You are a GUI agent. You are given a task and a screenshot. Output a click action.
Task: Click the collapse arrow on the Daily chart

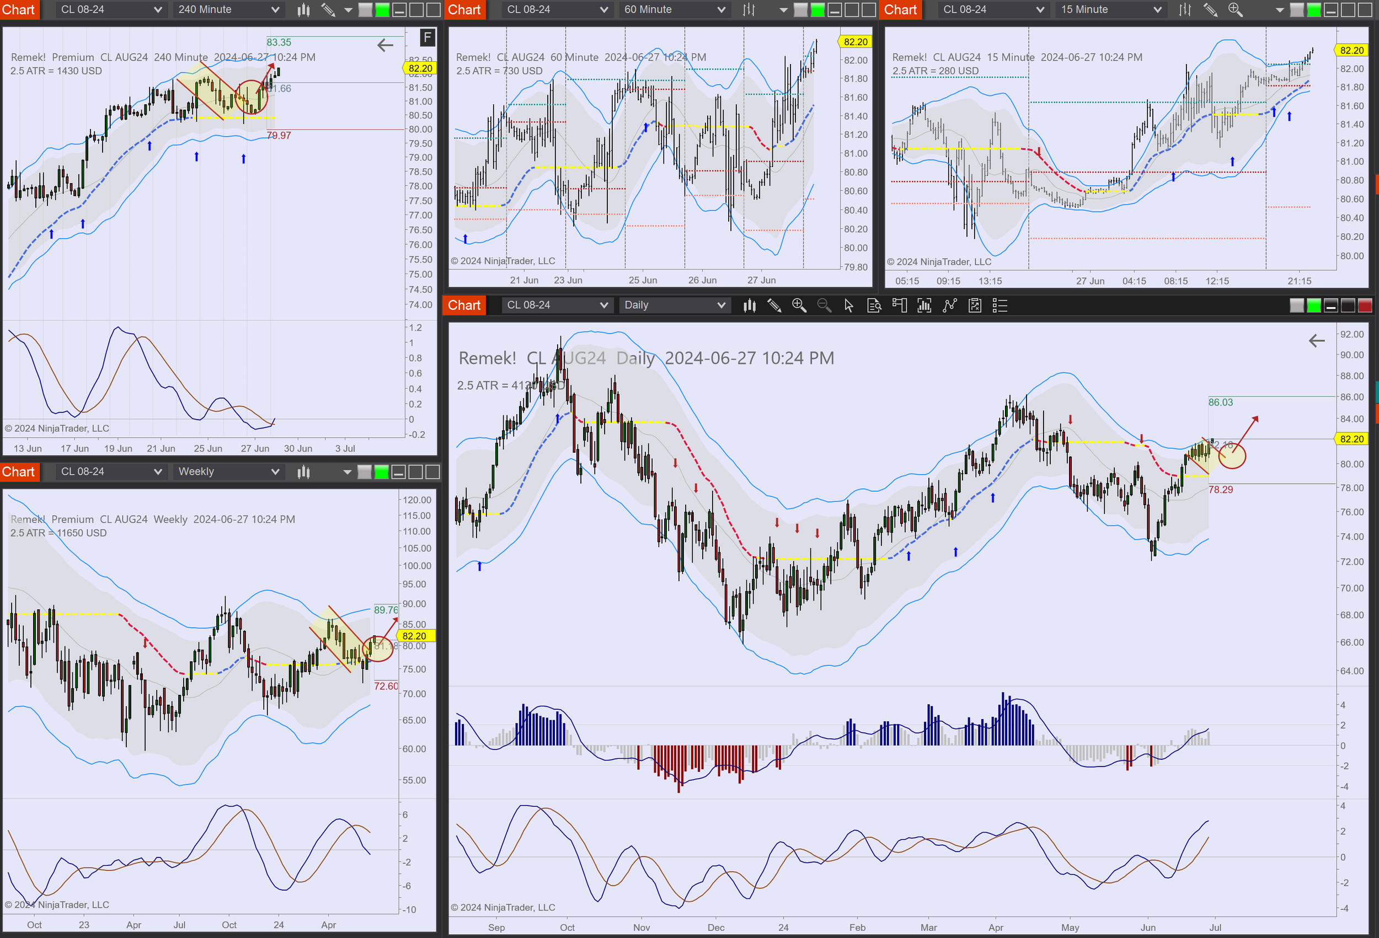click(1317, 341)
